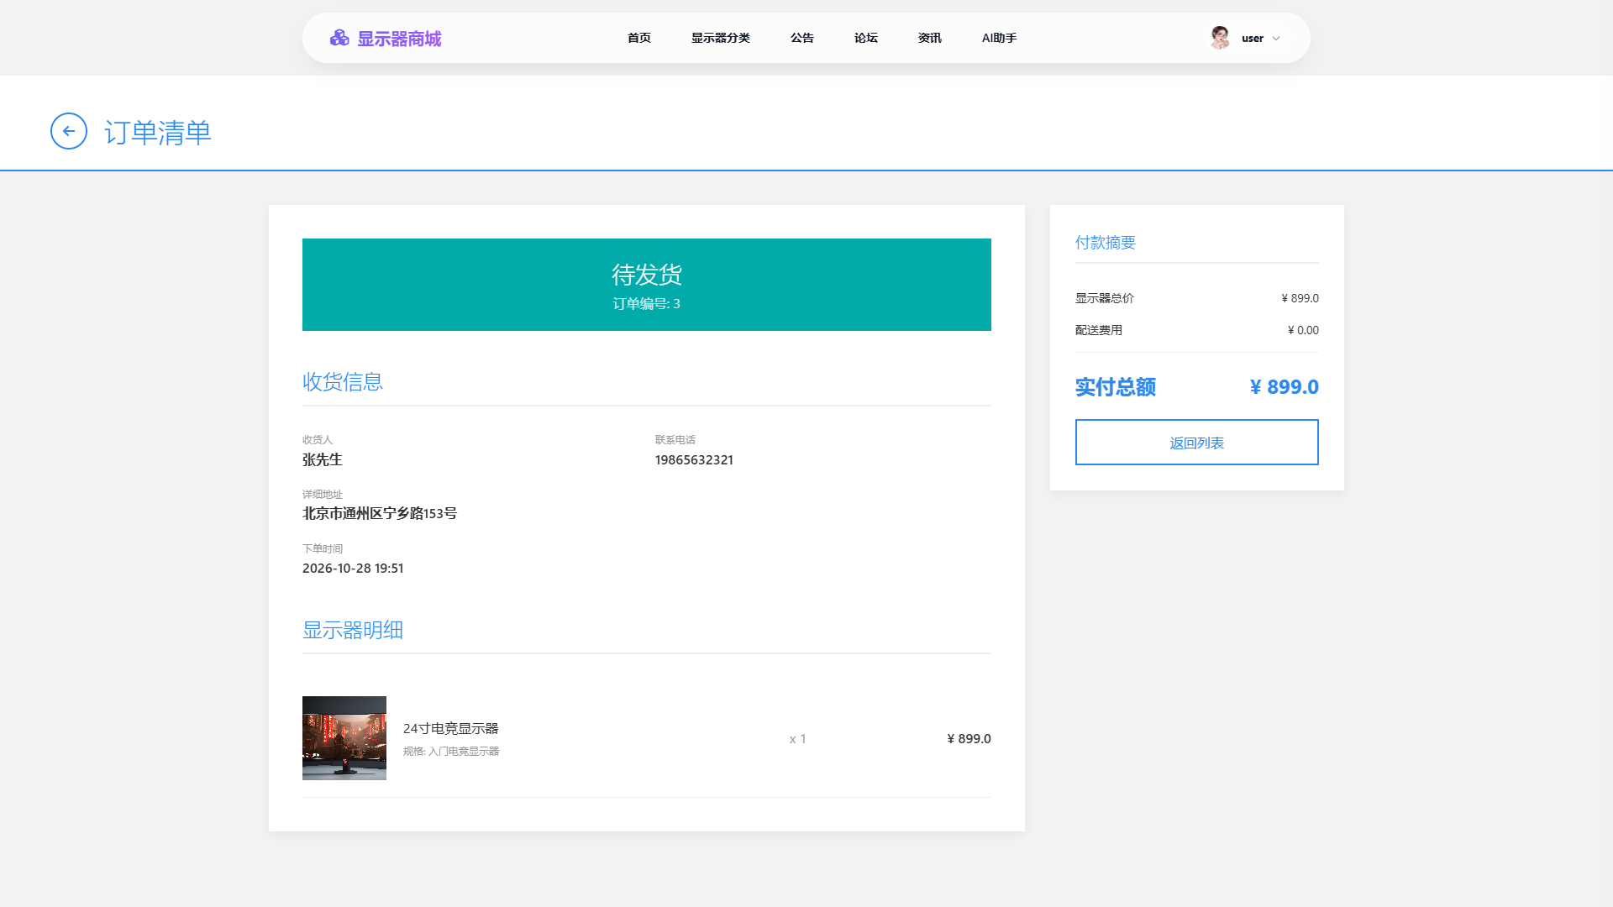
Task: Click the 显示器总价 label
Action: [x=1105, y=298]
